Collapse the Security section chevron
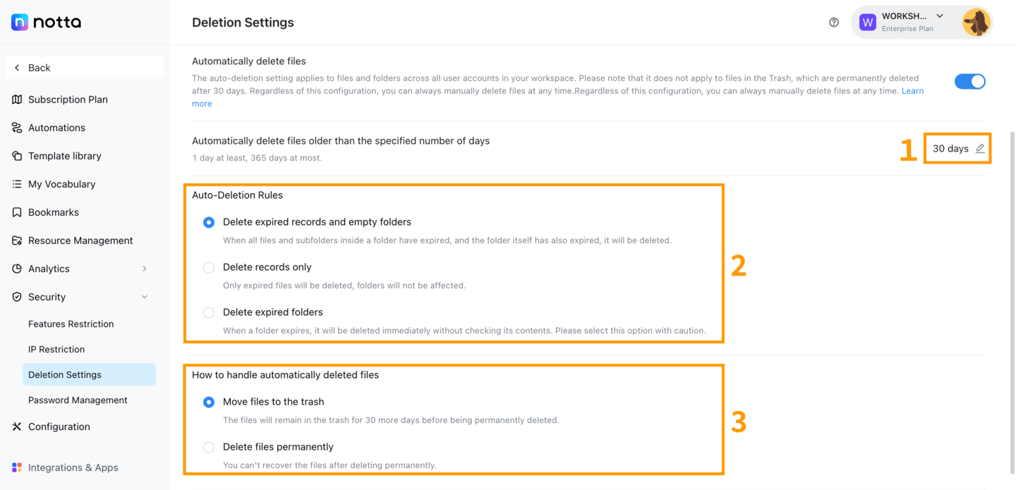This screenshot has height=490, width=1016. click(x=145, y=297)
